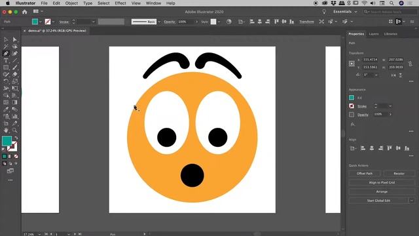
Task: Select the Paintbrush tool
Action: [14, 68]
